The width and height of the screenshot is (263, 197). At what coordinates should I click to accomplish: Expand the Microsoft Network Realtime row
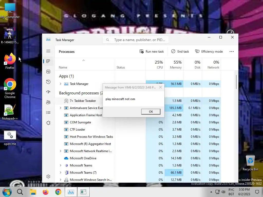pyautogui.click(x=60, y=151)
